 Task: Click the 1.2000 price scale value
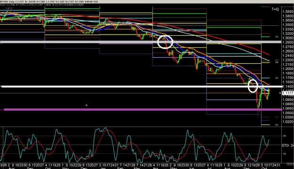tap(288, 69)
